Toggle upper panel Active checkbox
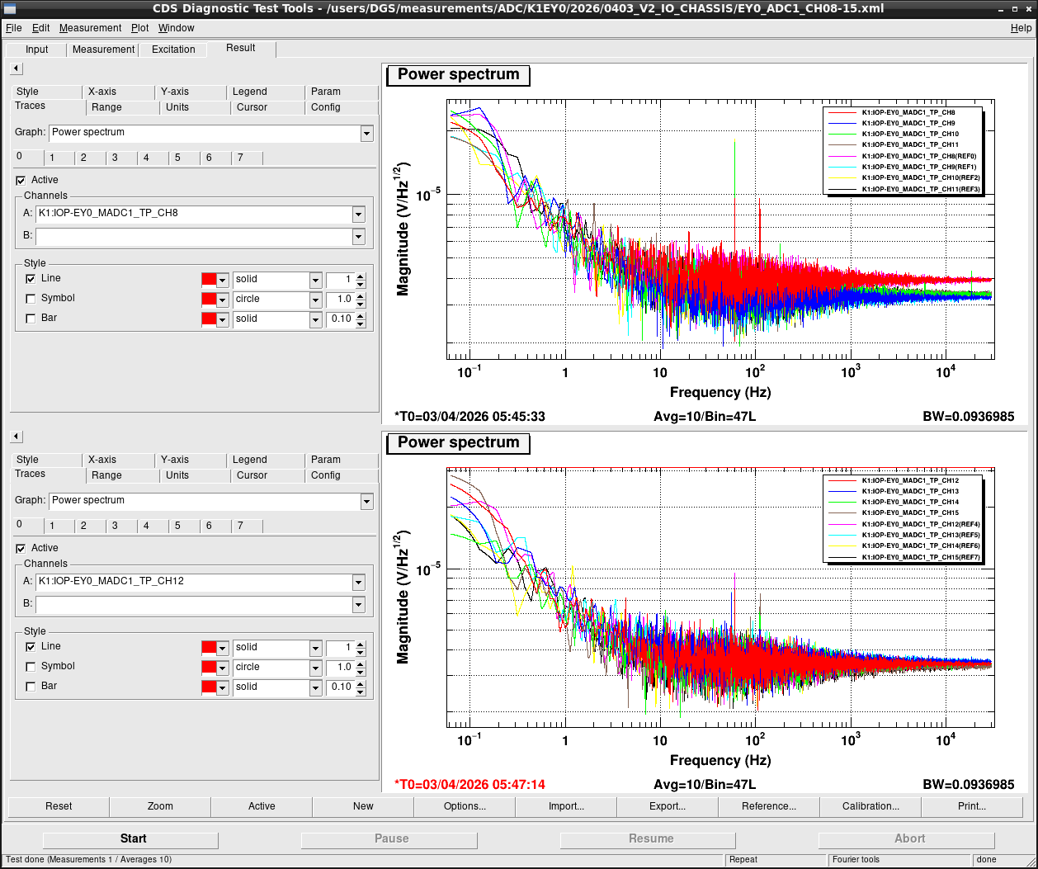Viewport: 1038px width, 869px height. click(x=21, y=180)
